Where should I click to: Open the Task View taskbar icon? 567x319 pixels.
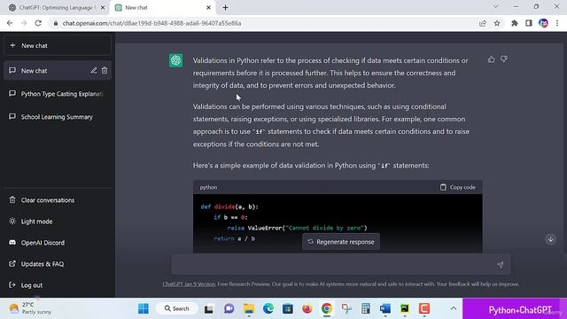pos(209,308)
